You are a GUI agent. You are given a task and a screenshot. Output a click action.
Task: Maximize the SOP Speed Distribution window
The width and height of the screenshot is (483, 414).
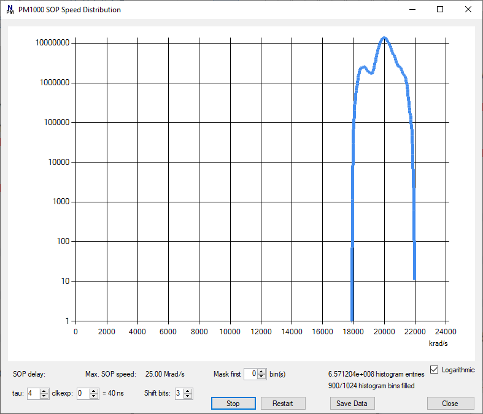pyautogui.click(x=440, y=10)
